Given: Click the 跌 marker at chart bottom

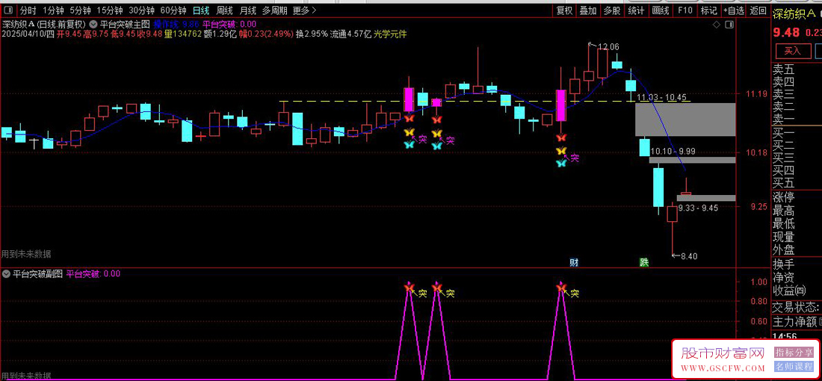Looking at the screenshot, I should click(x=644, y=262).
